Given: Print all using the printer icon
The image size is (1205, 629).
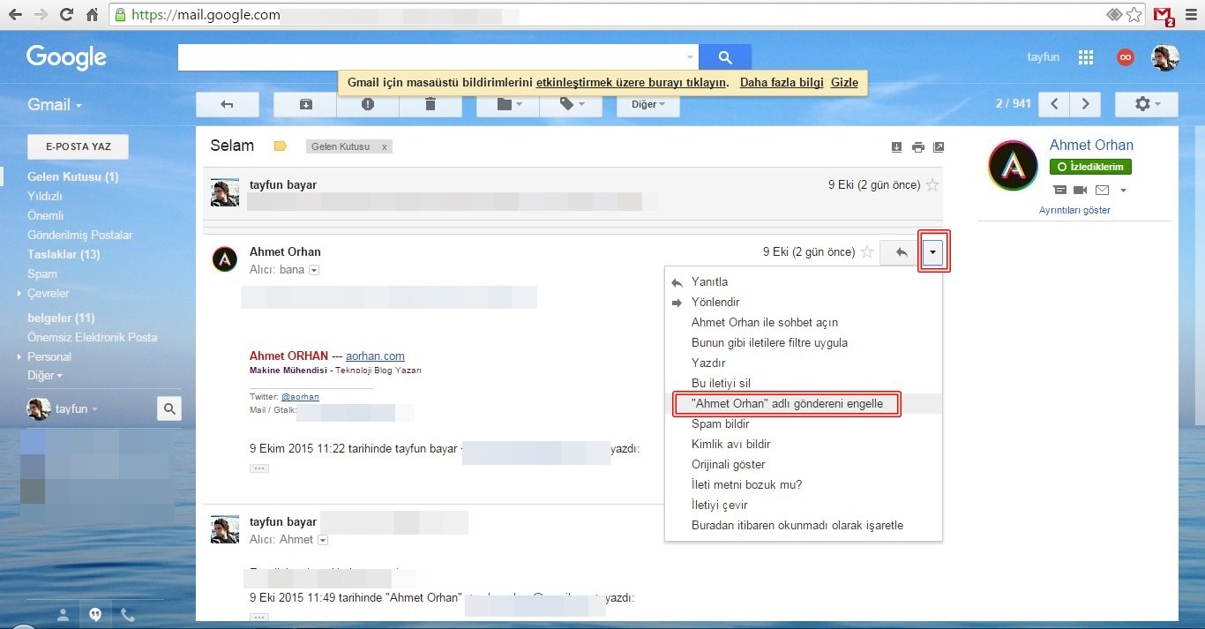Looking at the screenshot, I should (917, 147).
